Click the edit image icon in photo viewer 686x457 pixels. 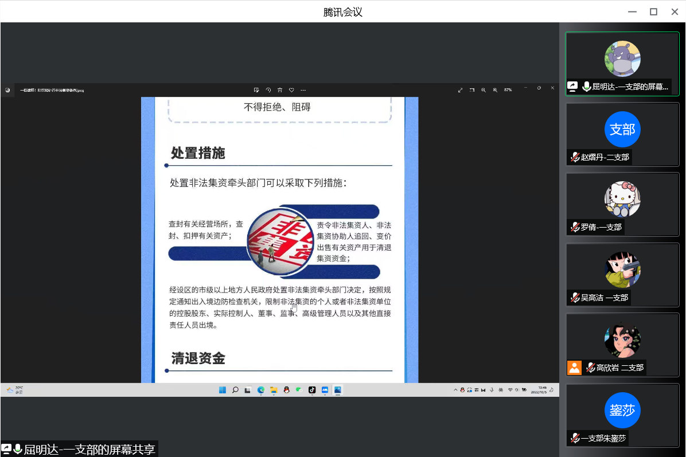256,90
